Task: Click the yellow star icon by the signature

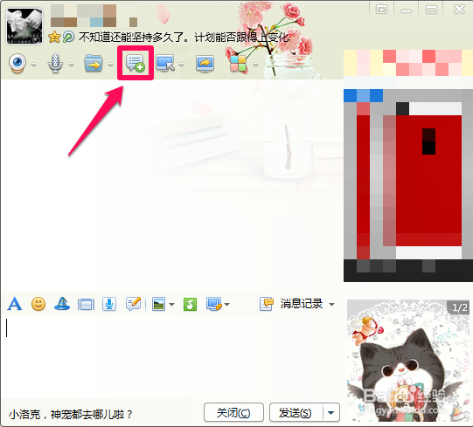Action: 54,37
